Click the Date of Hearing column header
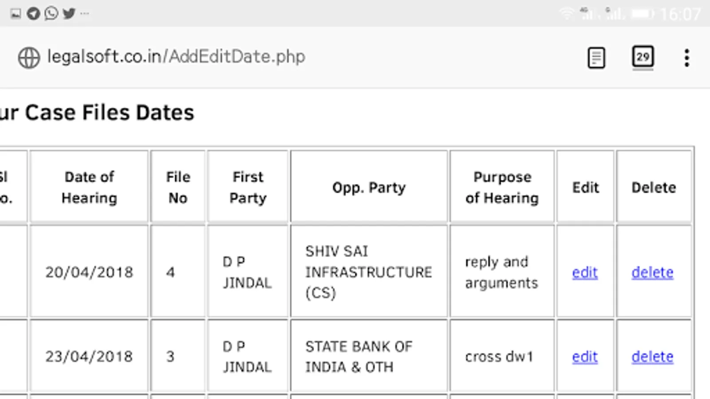 pyautogui.click(x=89, y=187)
